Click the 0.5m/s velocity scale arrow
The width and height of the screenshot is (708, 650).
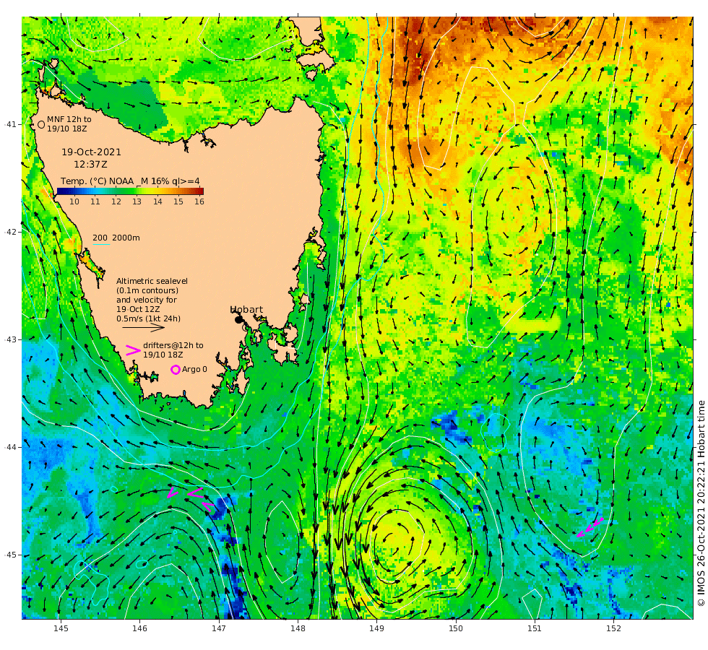pos(144,328)
